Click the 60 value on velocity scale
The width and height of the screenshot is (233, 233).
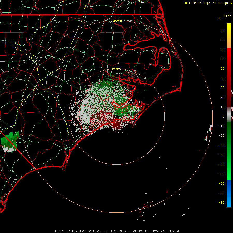click(222, 59)
